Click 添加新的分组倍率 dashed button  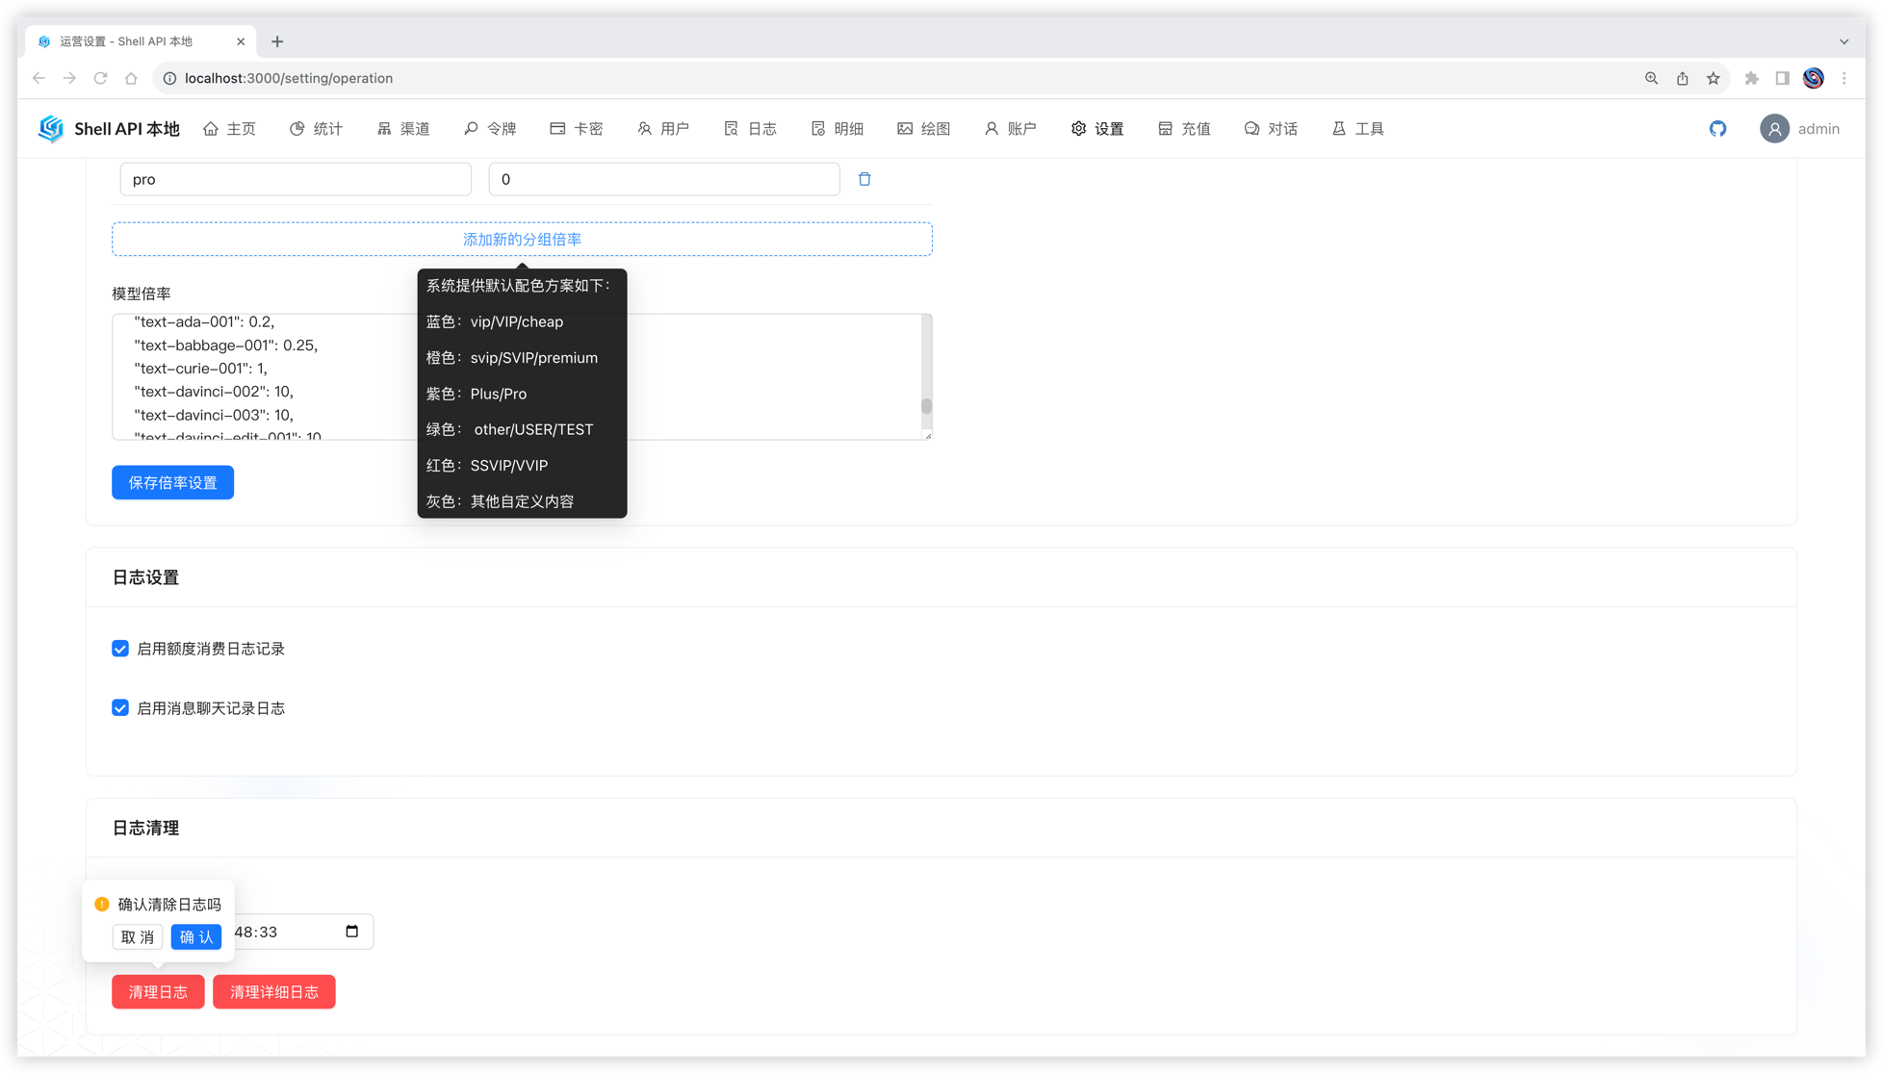point(522,240)
